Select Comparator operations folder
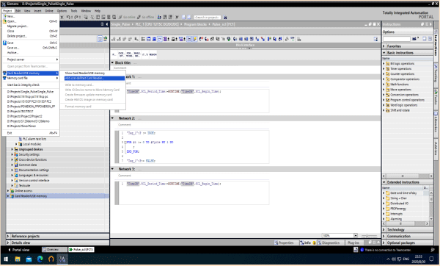This screenshot has width=440, height=266. tap(405, 79)
